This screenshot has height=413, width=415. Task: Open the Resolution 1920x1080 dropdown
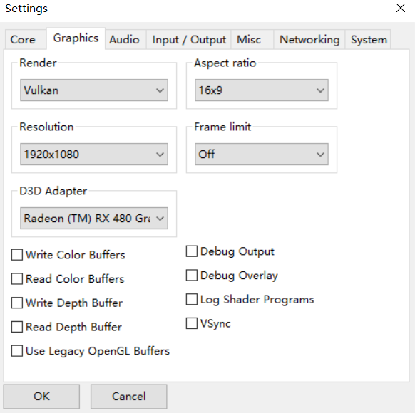(94, 155)
